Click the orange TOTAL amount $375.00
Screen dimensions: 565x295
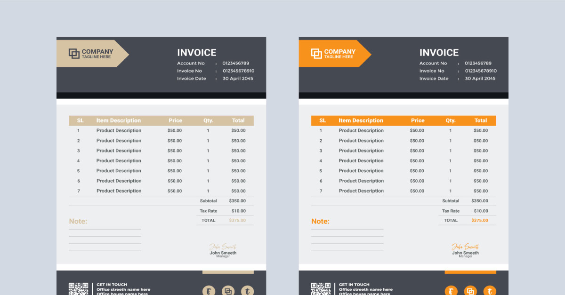pyautogui.click(x=480, y=220)
